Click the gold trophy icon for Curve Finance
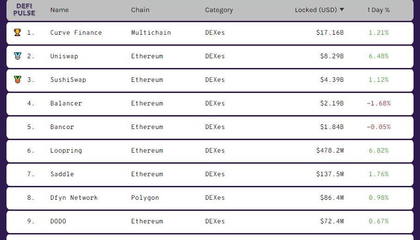Image resolution: width=420 pixels, height=240 pixels. [18, 32]
